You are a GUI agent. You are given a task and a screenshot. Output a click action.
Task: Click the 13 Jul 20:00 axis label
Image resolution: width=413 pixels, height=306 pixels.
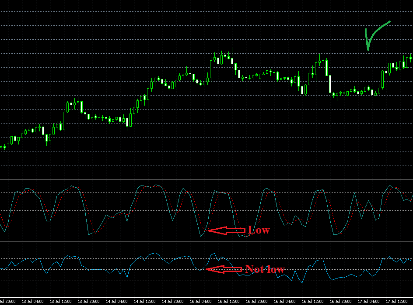pos(88,301)
